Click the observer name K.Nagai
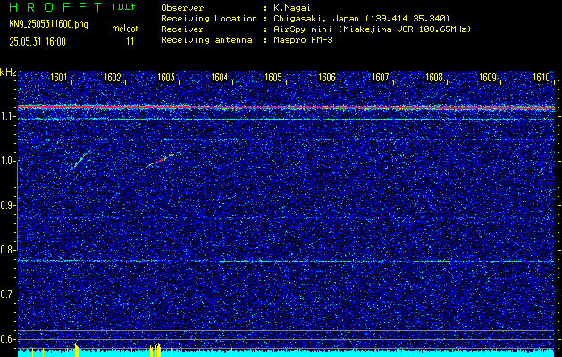The image size is (562, 357). 292,7
